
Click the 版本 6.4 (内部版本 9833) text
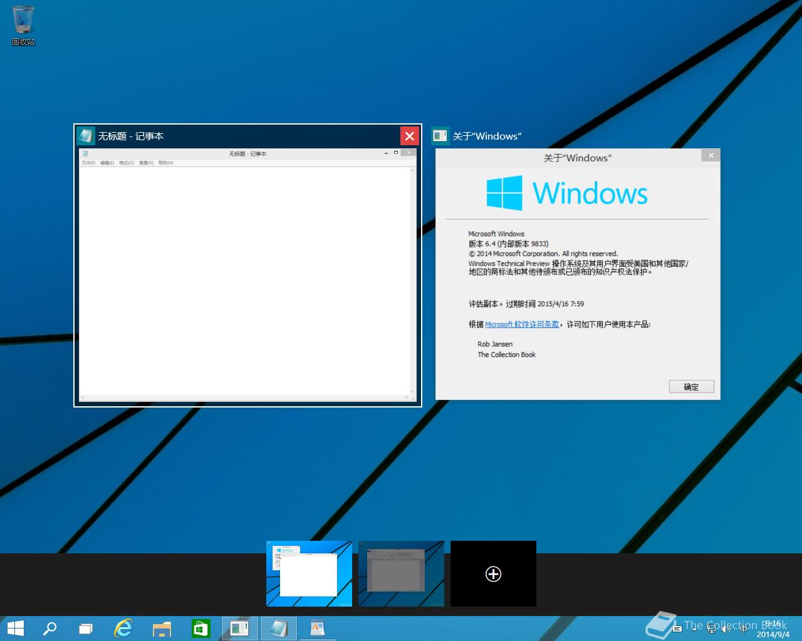coord(508,244)
